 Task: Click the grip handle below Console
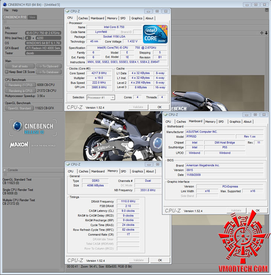click(5, 175)
